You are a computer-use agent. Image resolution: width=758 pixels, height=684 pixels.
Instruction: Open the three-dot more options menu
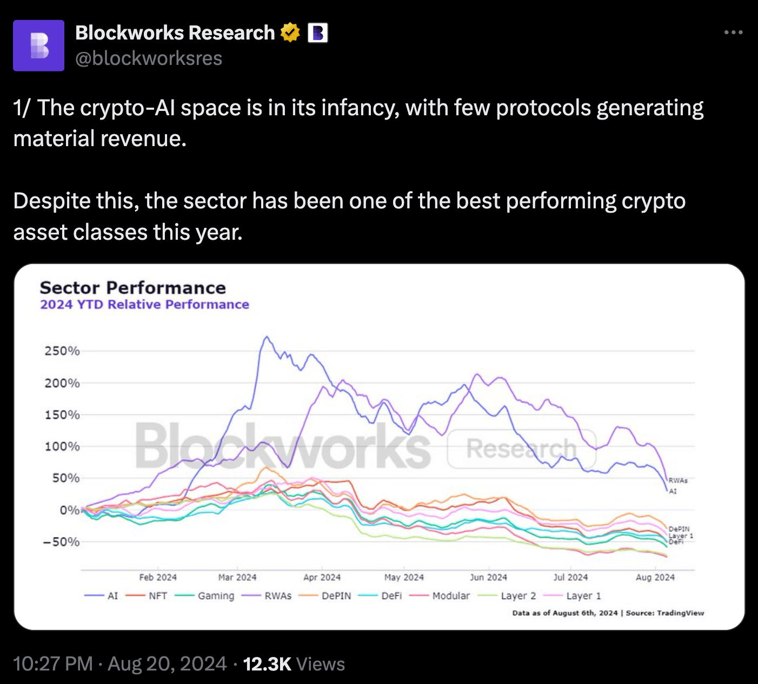pyautogui.click(x=733, y=32)
